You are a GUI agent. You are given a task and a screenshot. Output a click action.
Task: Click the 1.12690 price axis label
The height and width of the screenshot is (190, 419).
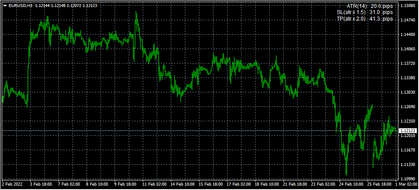[408, 106]
